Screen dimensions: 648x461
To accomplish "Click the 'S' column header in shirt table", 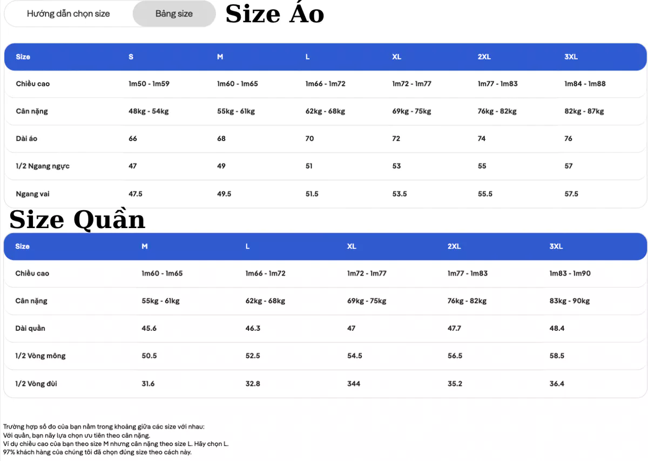I will click(x=131, y=57).
